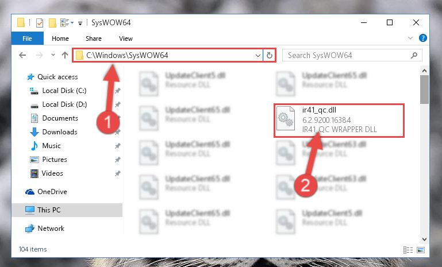Refresh the SysWOW64 folder view
Image resolution: width=442 pixels, height=267 pixels.
(x=270, y=55)
